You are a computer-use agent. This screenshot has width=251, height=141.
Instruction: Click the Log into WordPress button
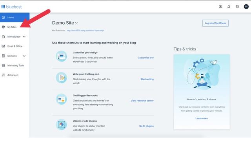215,23
